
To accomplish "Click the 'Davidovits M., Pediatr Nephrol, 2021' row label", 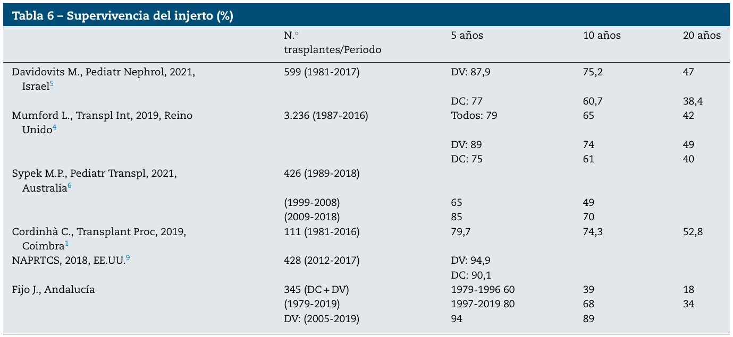I will (103, 72).
